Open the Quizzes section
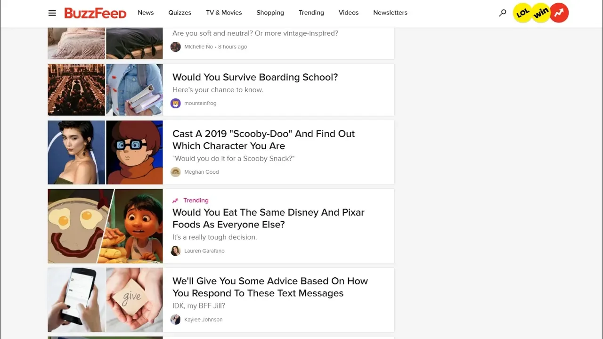Screen dimensions: 603x339 tap(180, 13)
